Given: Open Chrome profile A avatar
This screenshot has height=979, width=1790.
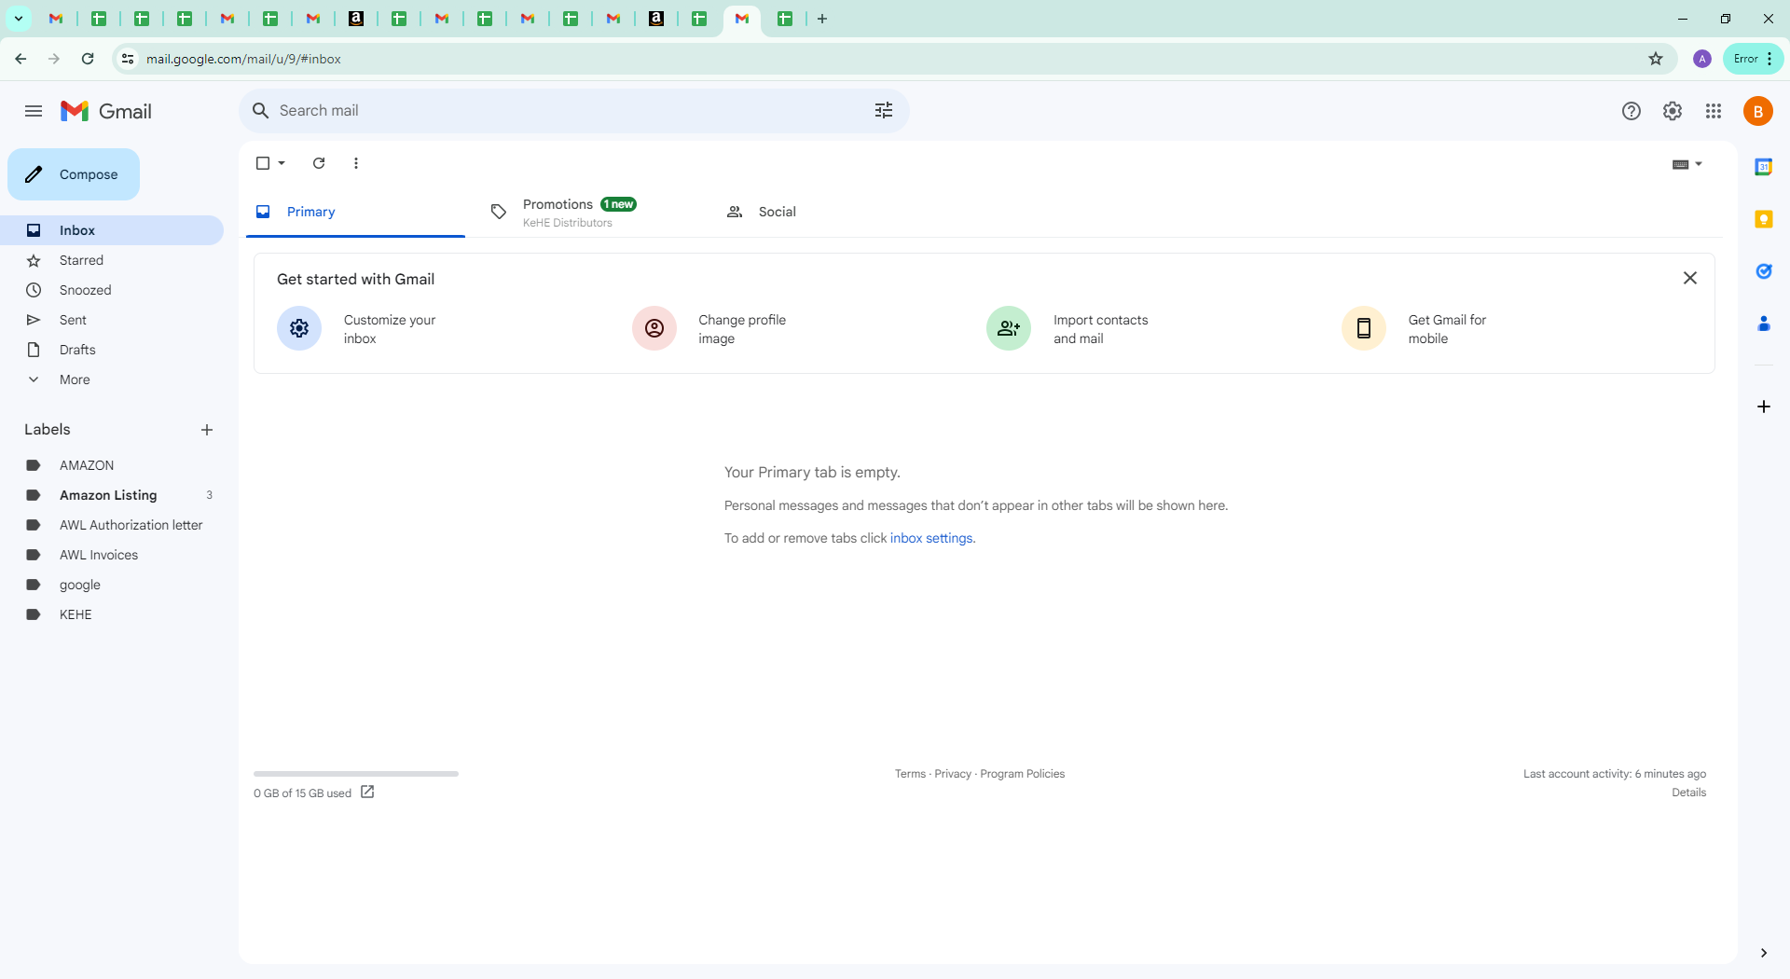Looking at the screenshot, I should (1702, 59).
